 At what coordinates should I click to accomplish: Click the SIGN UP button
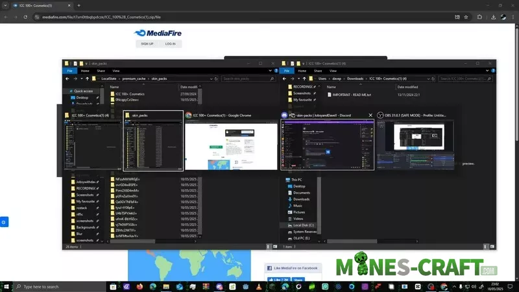point(147,44)
